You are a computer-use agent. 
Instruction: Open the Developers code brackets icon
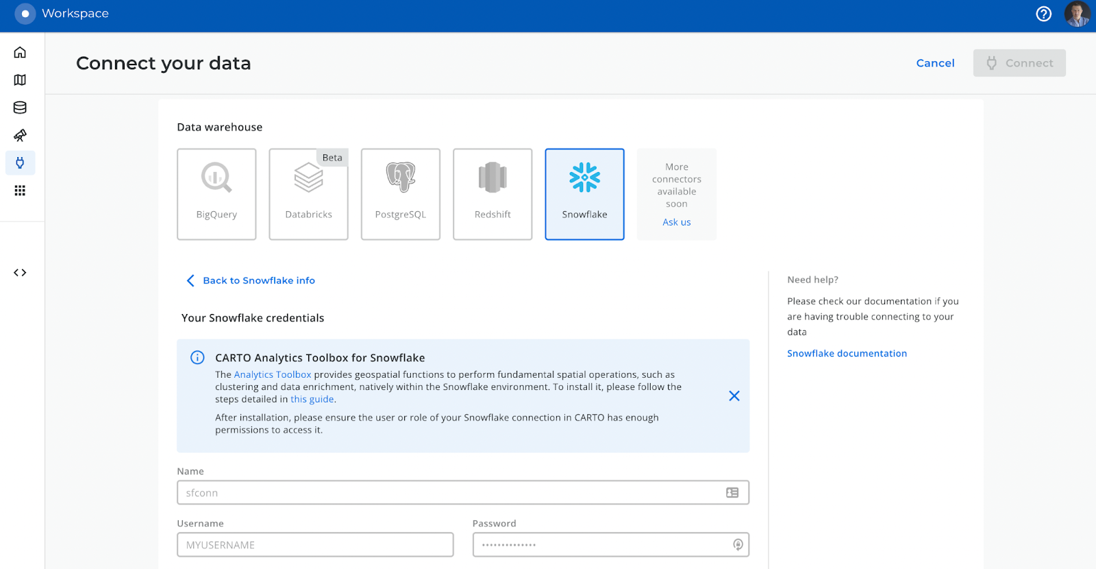[20, 273]
